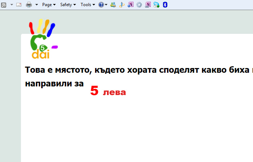Expand the Help dropdown arrow
This screenshot has width=253, height=162.
tap(106, 5)
